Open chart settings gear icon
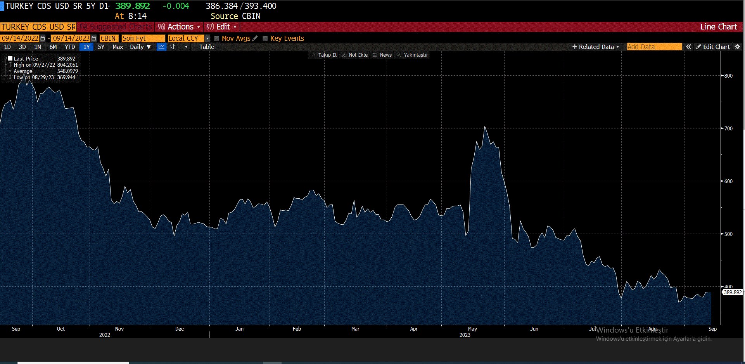This screenshot has width=745, height=364. tap(737, 47)
